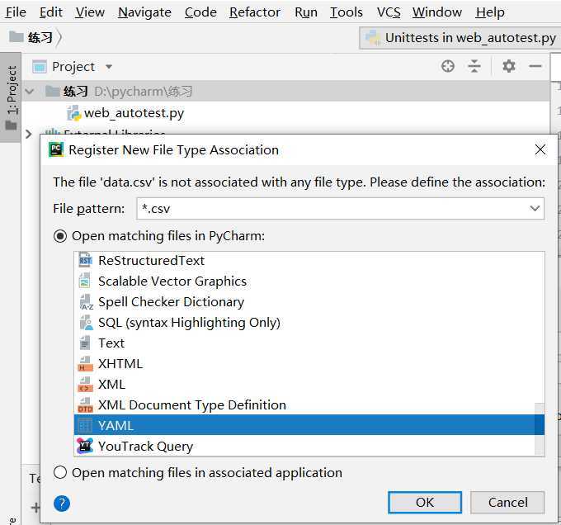Screen dimensions: 561x525
Task: Select web_autotest.py in the project tree
Action: click(134, 113)
